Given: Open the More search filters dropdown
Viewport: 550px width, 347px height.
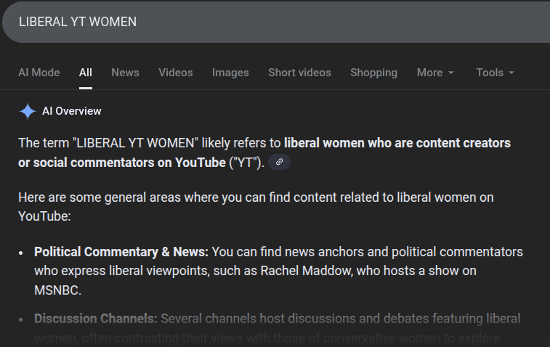Looking at the screenshot, I should point(434,73).
